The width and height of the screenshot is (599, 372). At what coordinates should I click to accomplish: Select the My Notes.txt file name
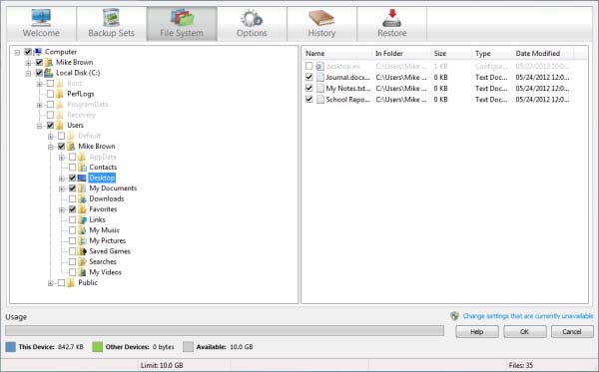(x=348, y=89)
